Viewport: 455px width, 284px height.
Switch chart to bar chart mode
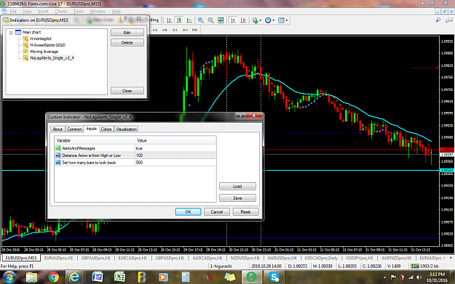[x=169, y=20]
